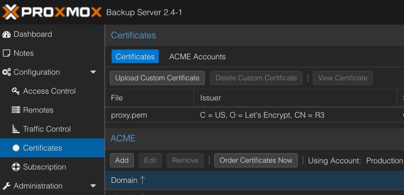Switch to the ACME Accounts tab
The width and height of the screenshot is (404, 195).
coord(197,57)
